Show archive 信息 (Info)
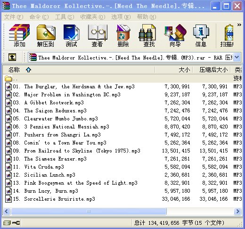 click(201, 36)
